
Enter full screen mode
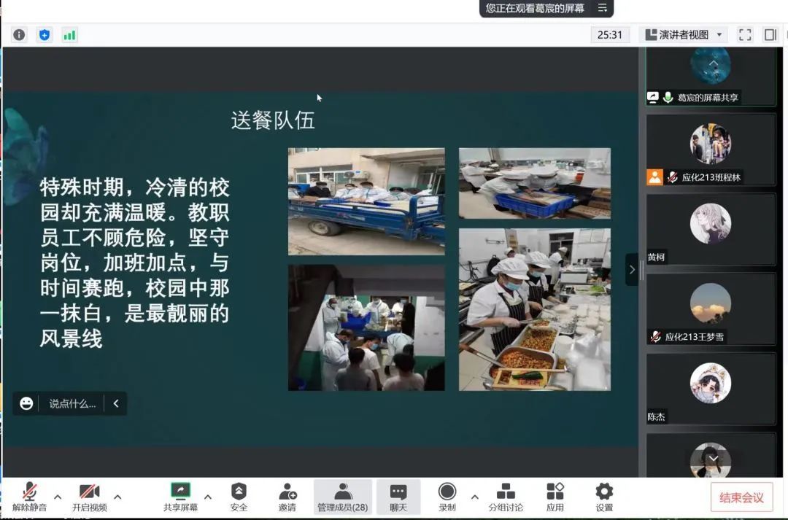click(x=745, y=35)
